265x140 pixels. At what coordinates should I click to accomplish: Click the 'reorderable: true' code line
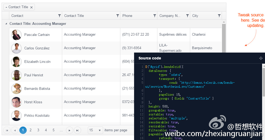[164, 122]
